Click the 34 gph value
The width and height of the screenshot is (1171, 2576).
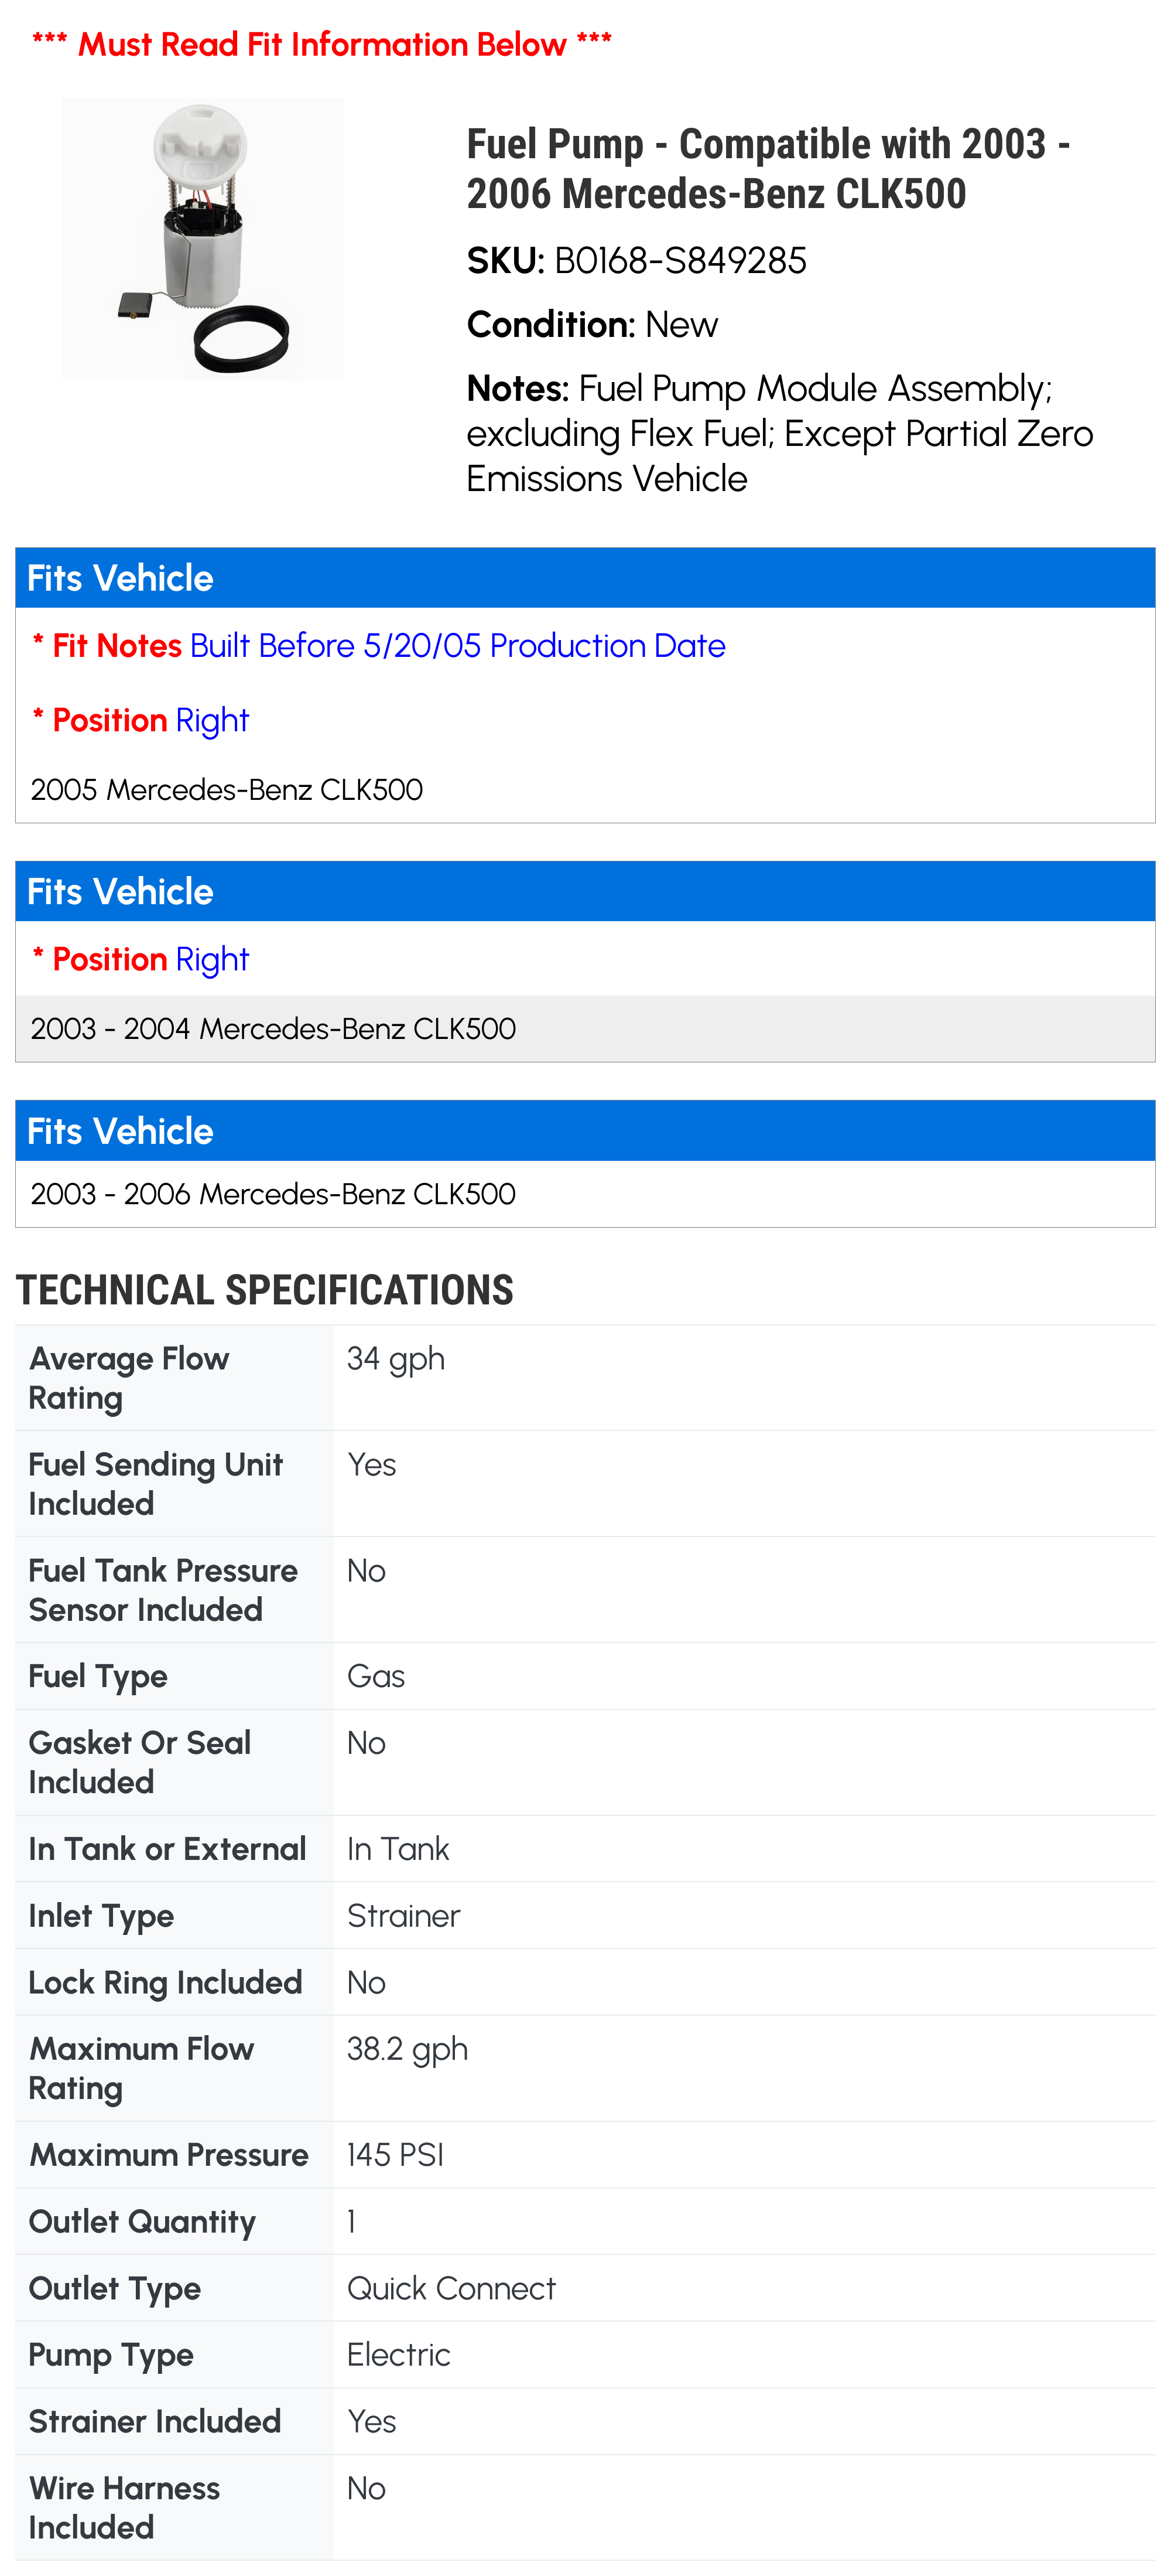click(x=396, y=1359)
